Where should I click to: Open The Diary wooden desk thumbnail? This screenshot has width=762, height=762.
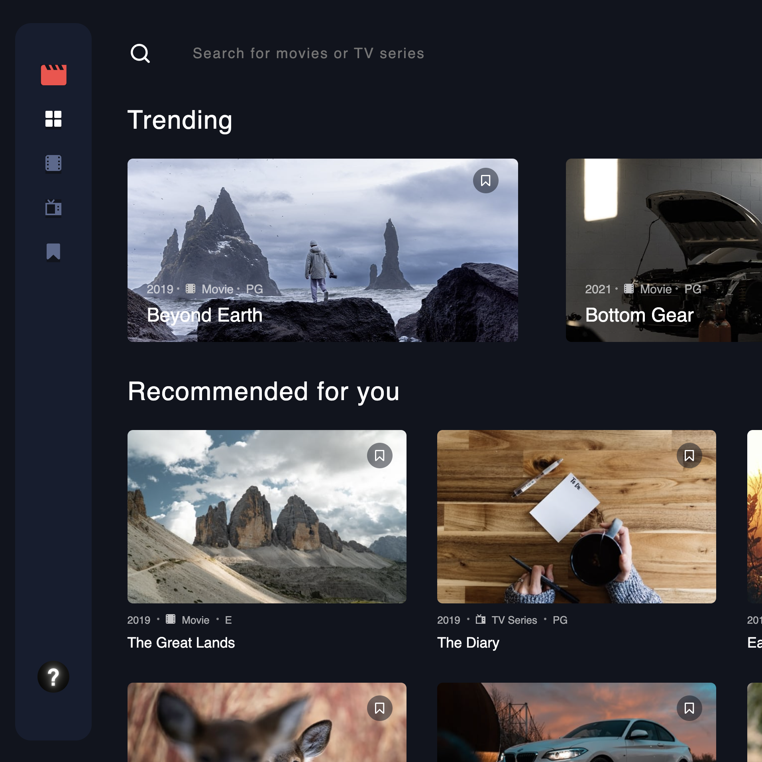coord(576,517)
